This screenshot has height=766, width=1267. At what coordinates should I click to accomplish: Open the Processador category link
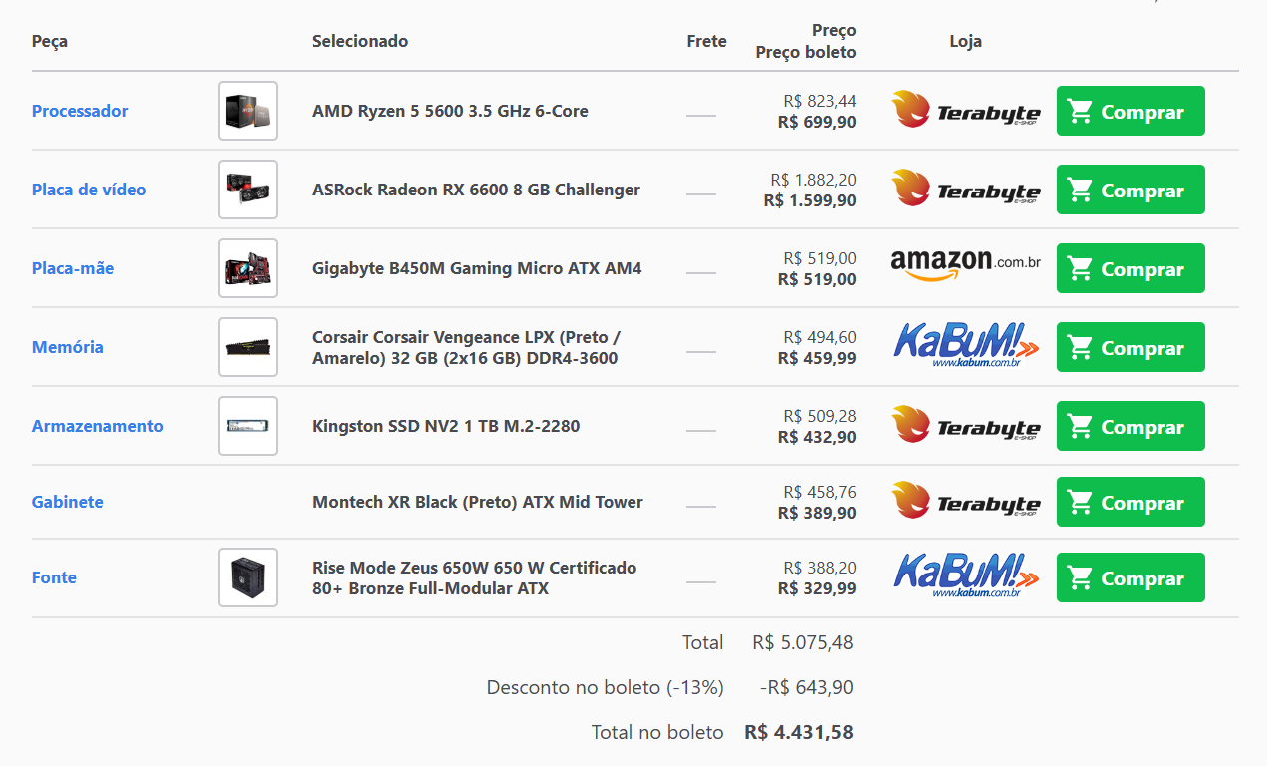coord(80,111)
